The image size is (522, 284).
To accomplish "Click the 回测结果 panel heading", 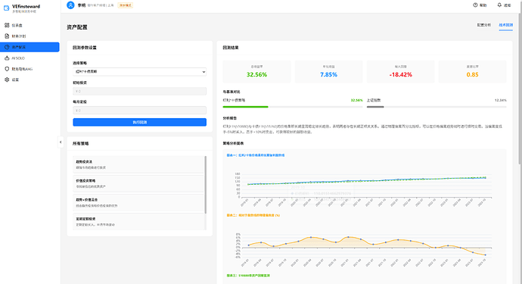I will pyautogui.click(x=231, y=48).
